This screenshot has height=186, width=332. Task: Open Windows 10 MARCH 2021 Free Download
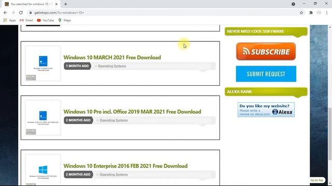tap(112, 57)
